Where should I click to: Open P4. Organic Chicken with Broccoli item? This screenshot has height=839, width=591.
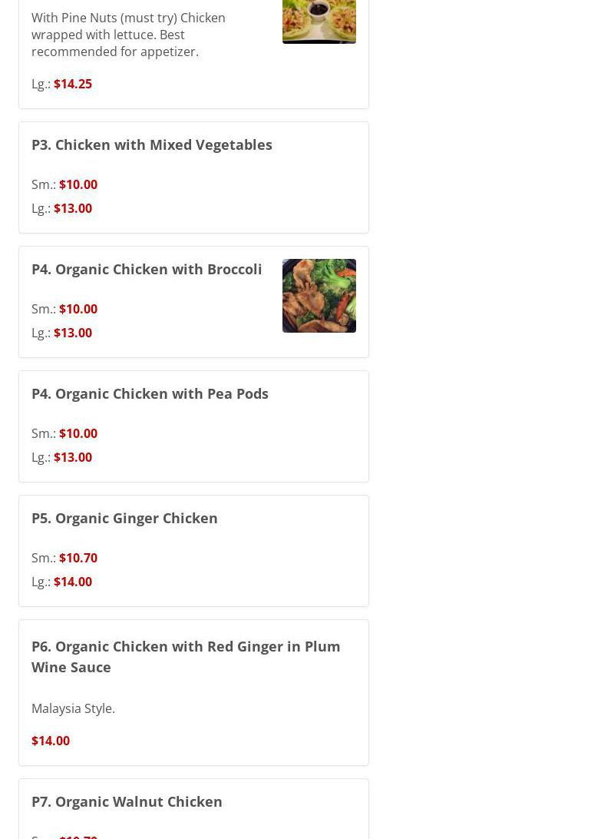(147, 269)
